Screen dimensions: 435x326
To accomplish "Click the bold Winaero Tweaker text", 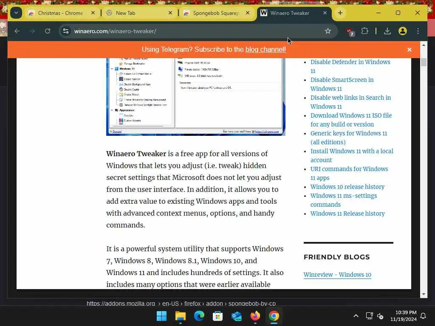I will 136,154.
